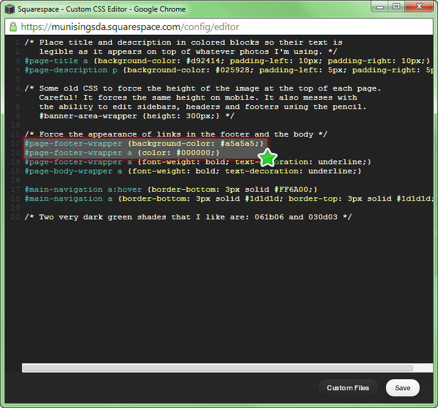
Task: Click 'Place title and description' comment line
Action: (x=184, y=42)
